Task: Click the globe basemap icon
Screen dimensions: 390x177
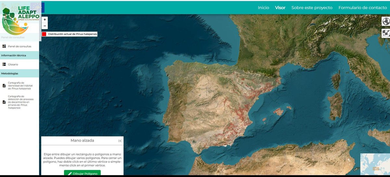Action: coord(386,21)
